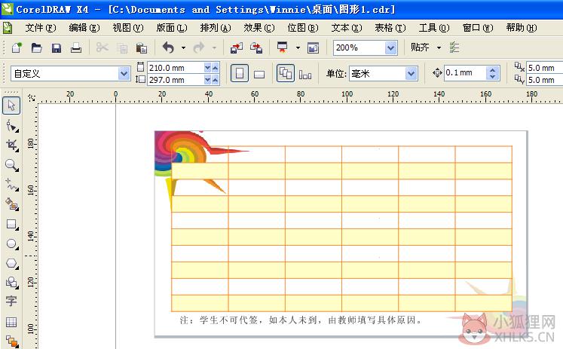The height and width of the screenshot is (349, 563).
Task: Open the 编辑(E) menu
Action: click(x=84, y=28)
